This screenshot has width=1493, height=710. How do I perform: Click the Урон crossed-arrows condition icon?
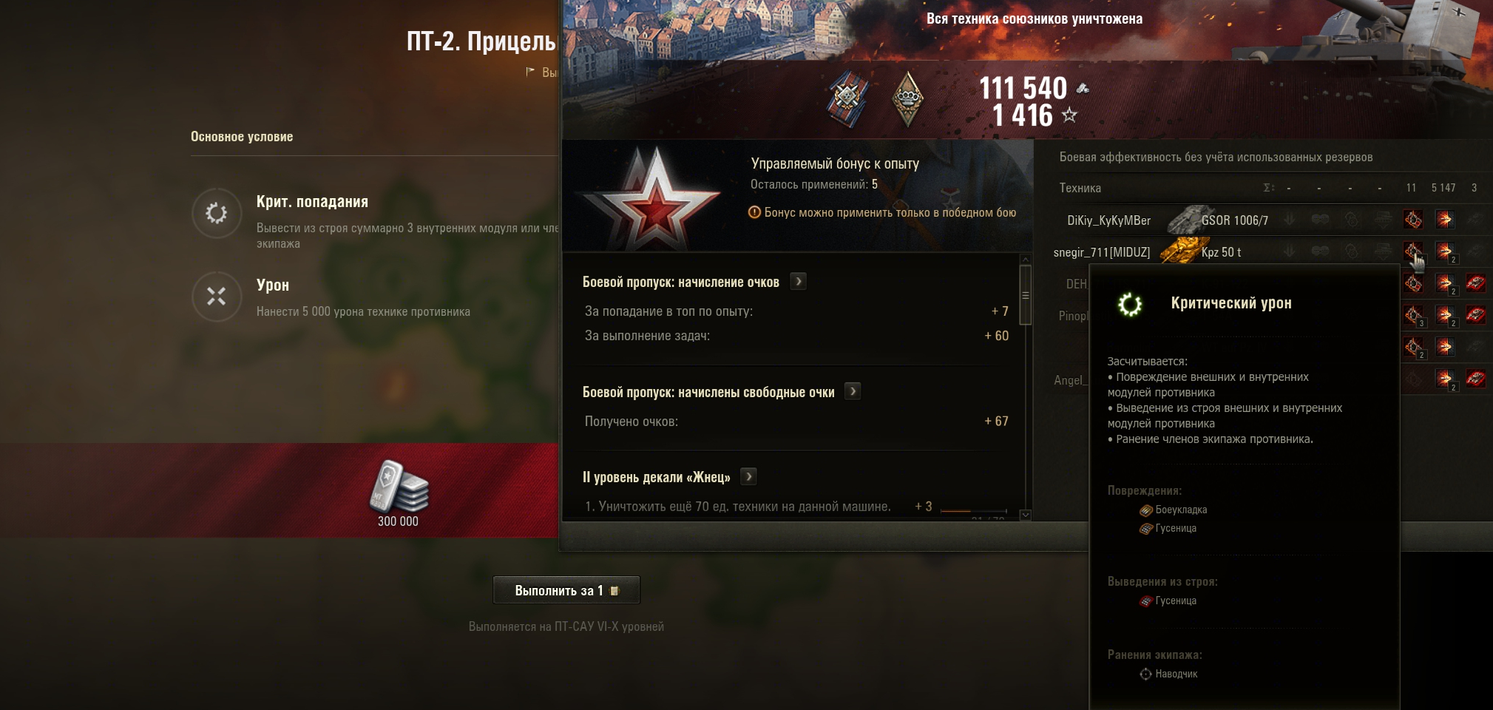pyautogui.click(x=217, y=297)
